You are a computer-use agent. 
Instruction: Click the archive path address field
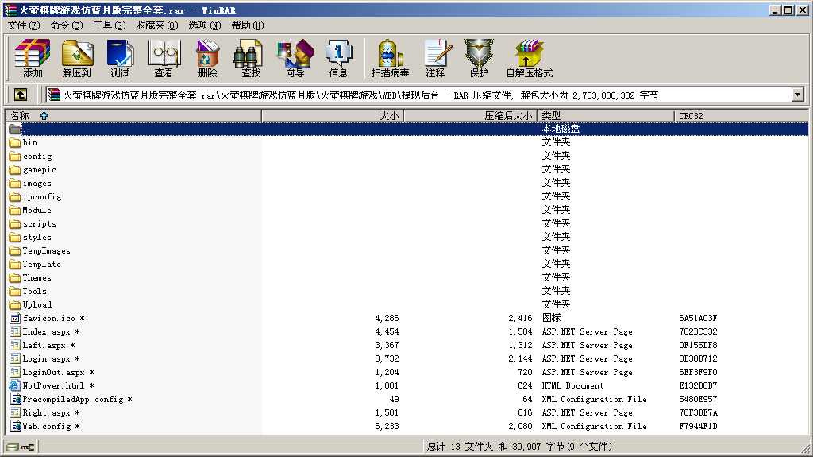pos(418,95)
